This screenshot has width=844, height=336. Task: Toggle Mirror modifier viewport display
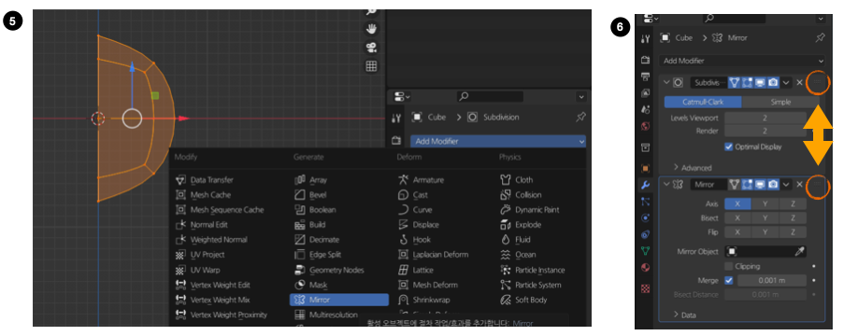click(x=760, y=185)
